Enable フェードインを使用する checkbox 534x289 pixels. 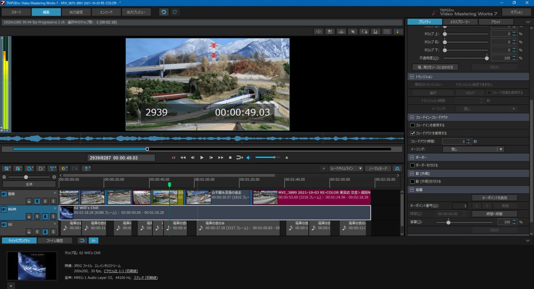pyautogui.click(x=413, y=125)
